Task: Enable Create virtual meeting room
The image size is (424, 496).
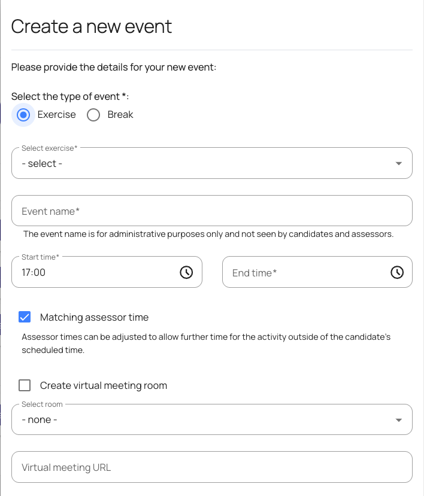Action: tap(25, 385)
